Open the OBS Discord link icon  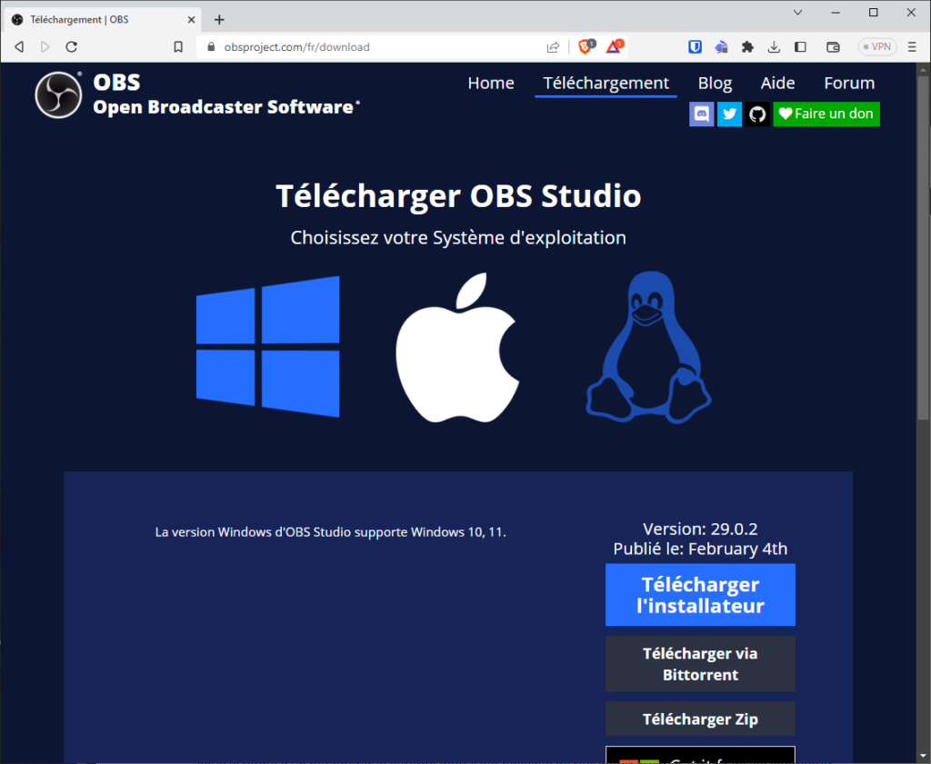pyautogui.click(x=701, y=114)
